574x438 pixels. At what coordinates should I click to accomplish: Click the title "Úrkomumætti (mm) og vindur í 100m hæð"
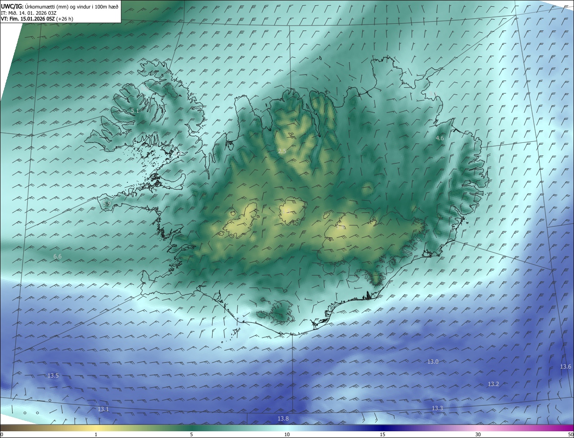pos(72,6)
